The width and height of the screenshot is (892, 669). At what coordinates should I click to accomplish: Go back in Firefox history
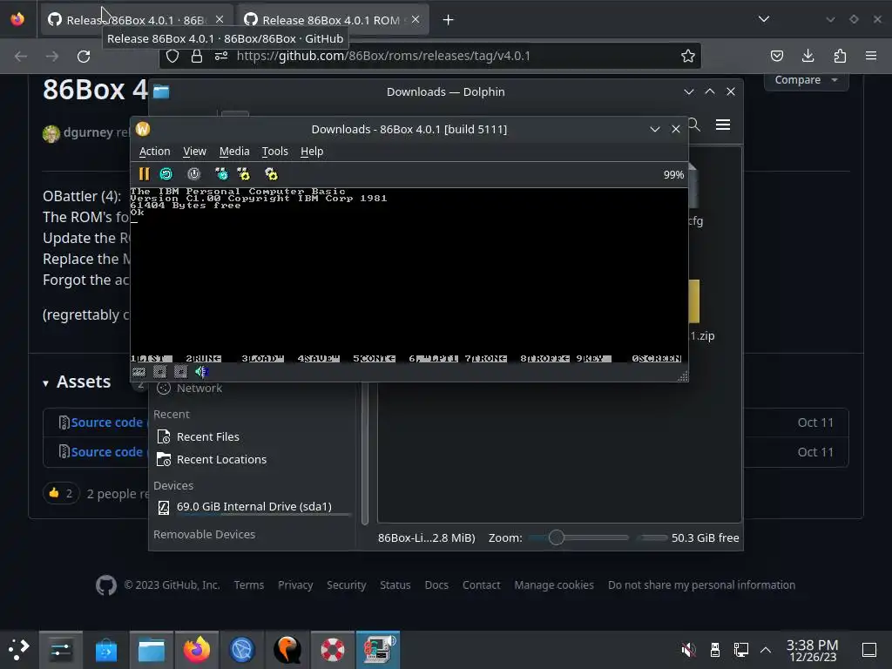click(x=21, y=57)
